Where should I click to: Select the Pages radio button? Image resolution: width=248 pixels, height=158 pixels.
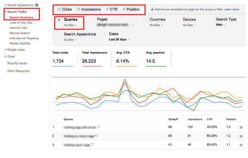point(92,20)
